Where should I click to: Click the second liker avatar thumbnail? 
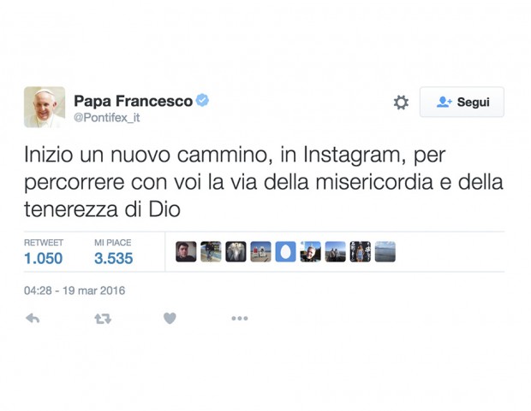pos(211,252)
